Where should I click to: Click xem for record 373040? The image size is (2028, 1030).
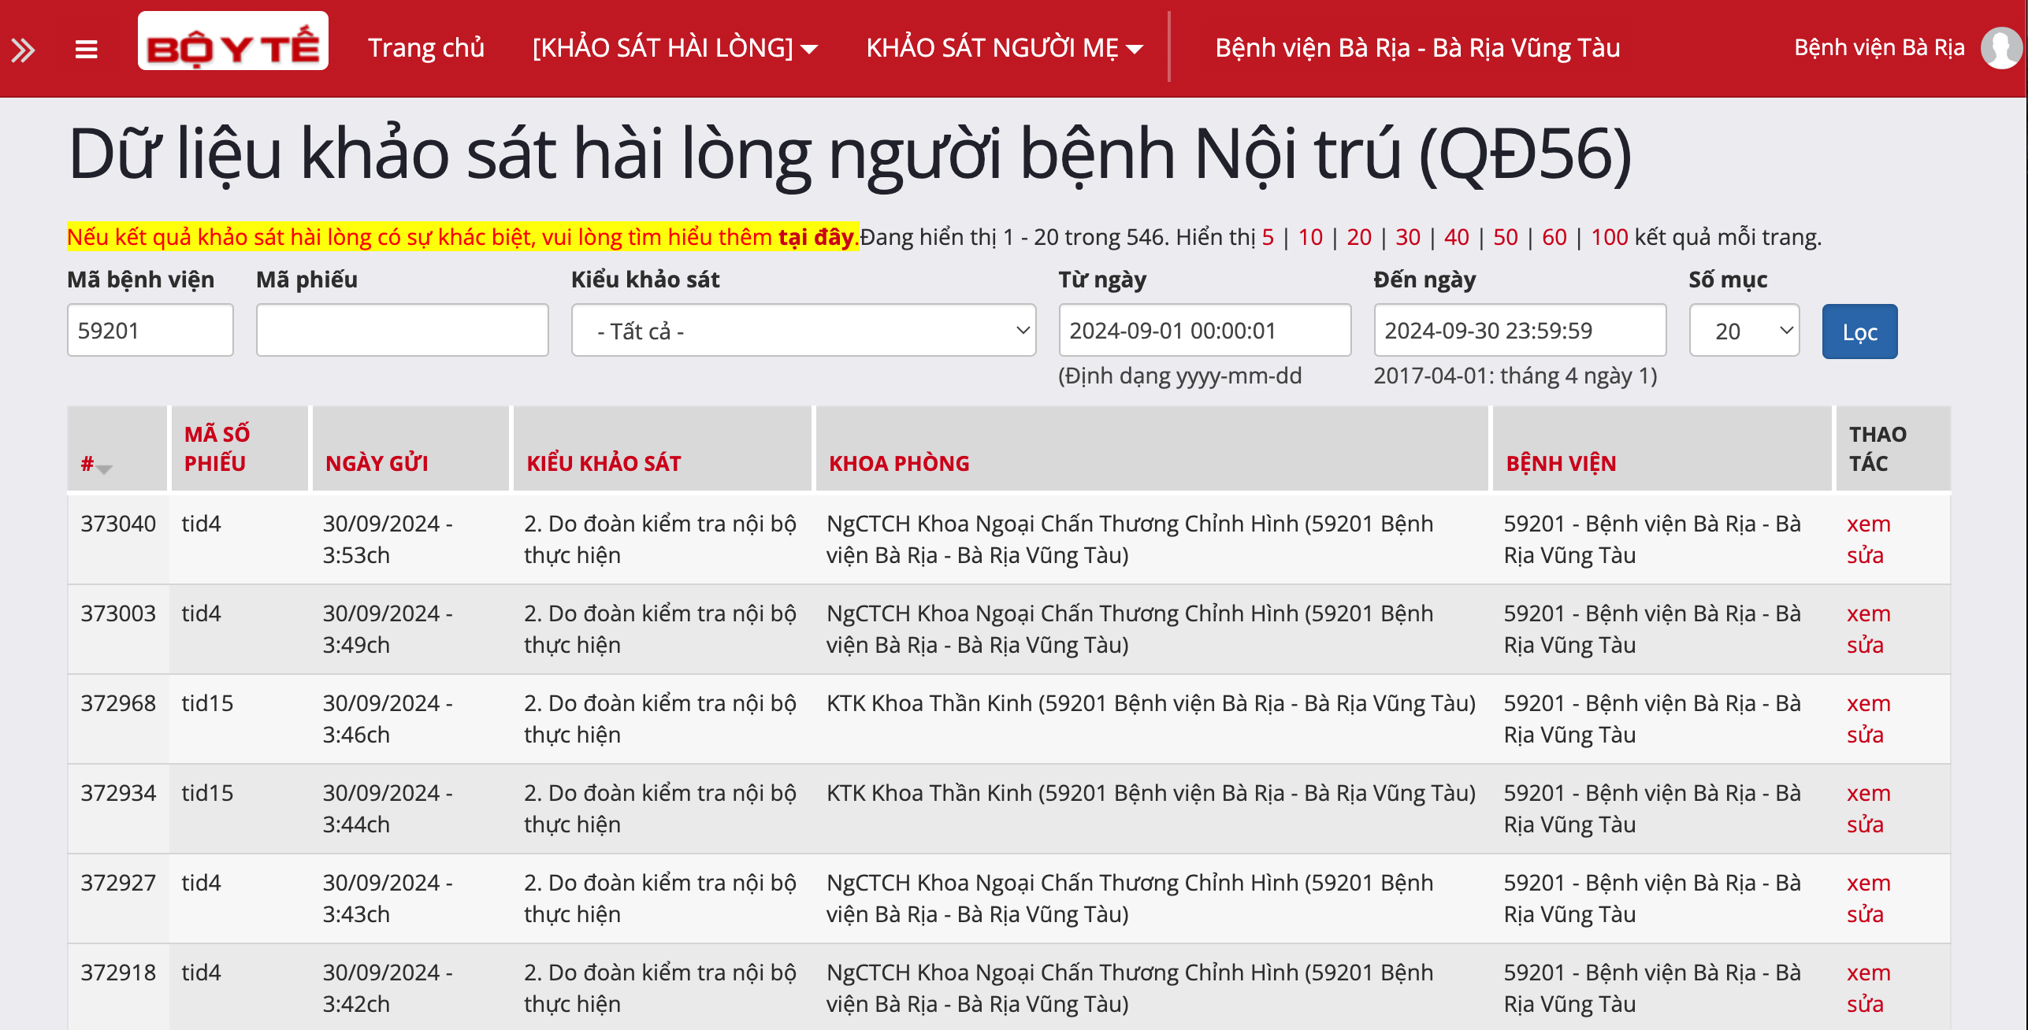pyautogui.click(x=1868, y=524)
